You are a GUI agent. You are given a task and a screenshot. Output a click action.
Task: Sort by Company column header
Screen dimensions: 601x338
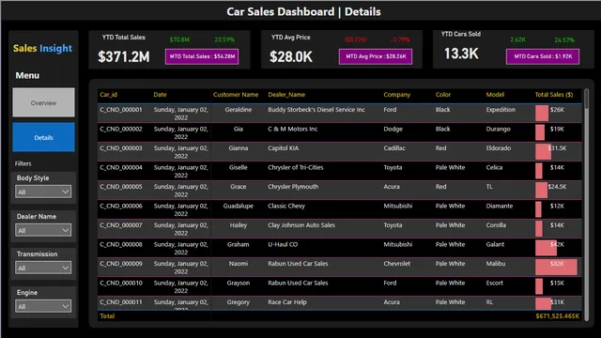click(396, 95)
